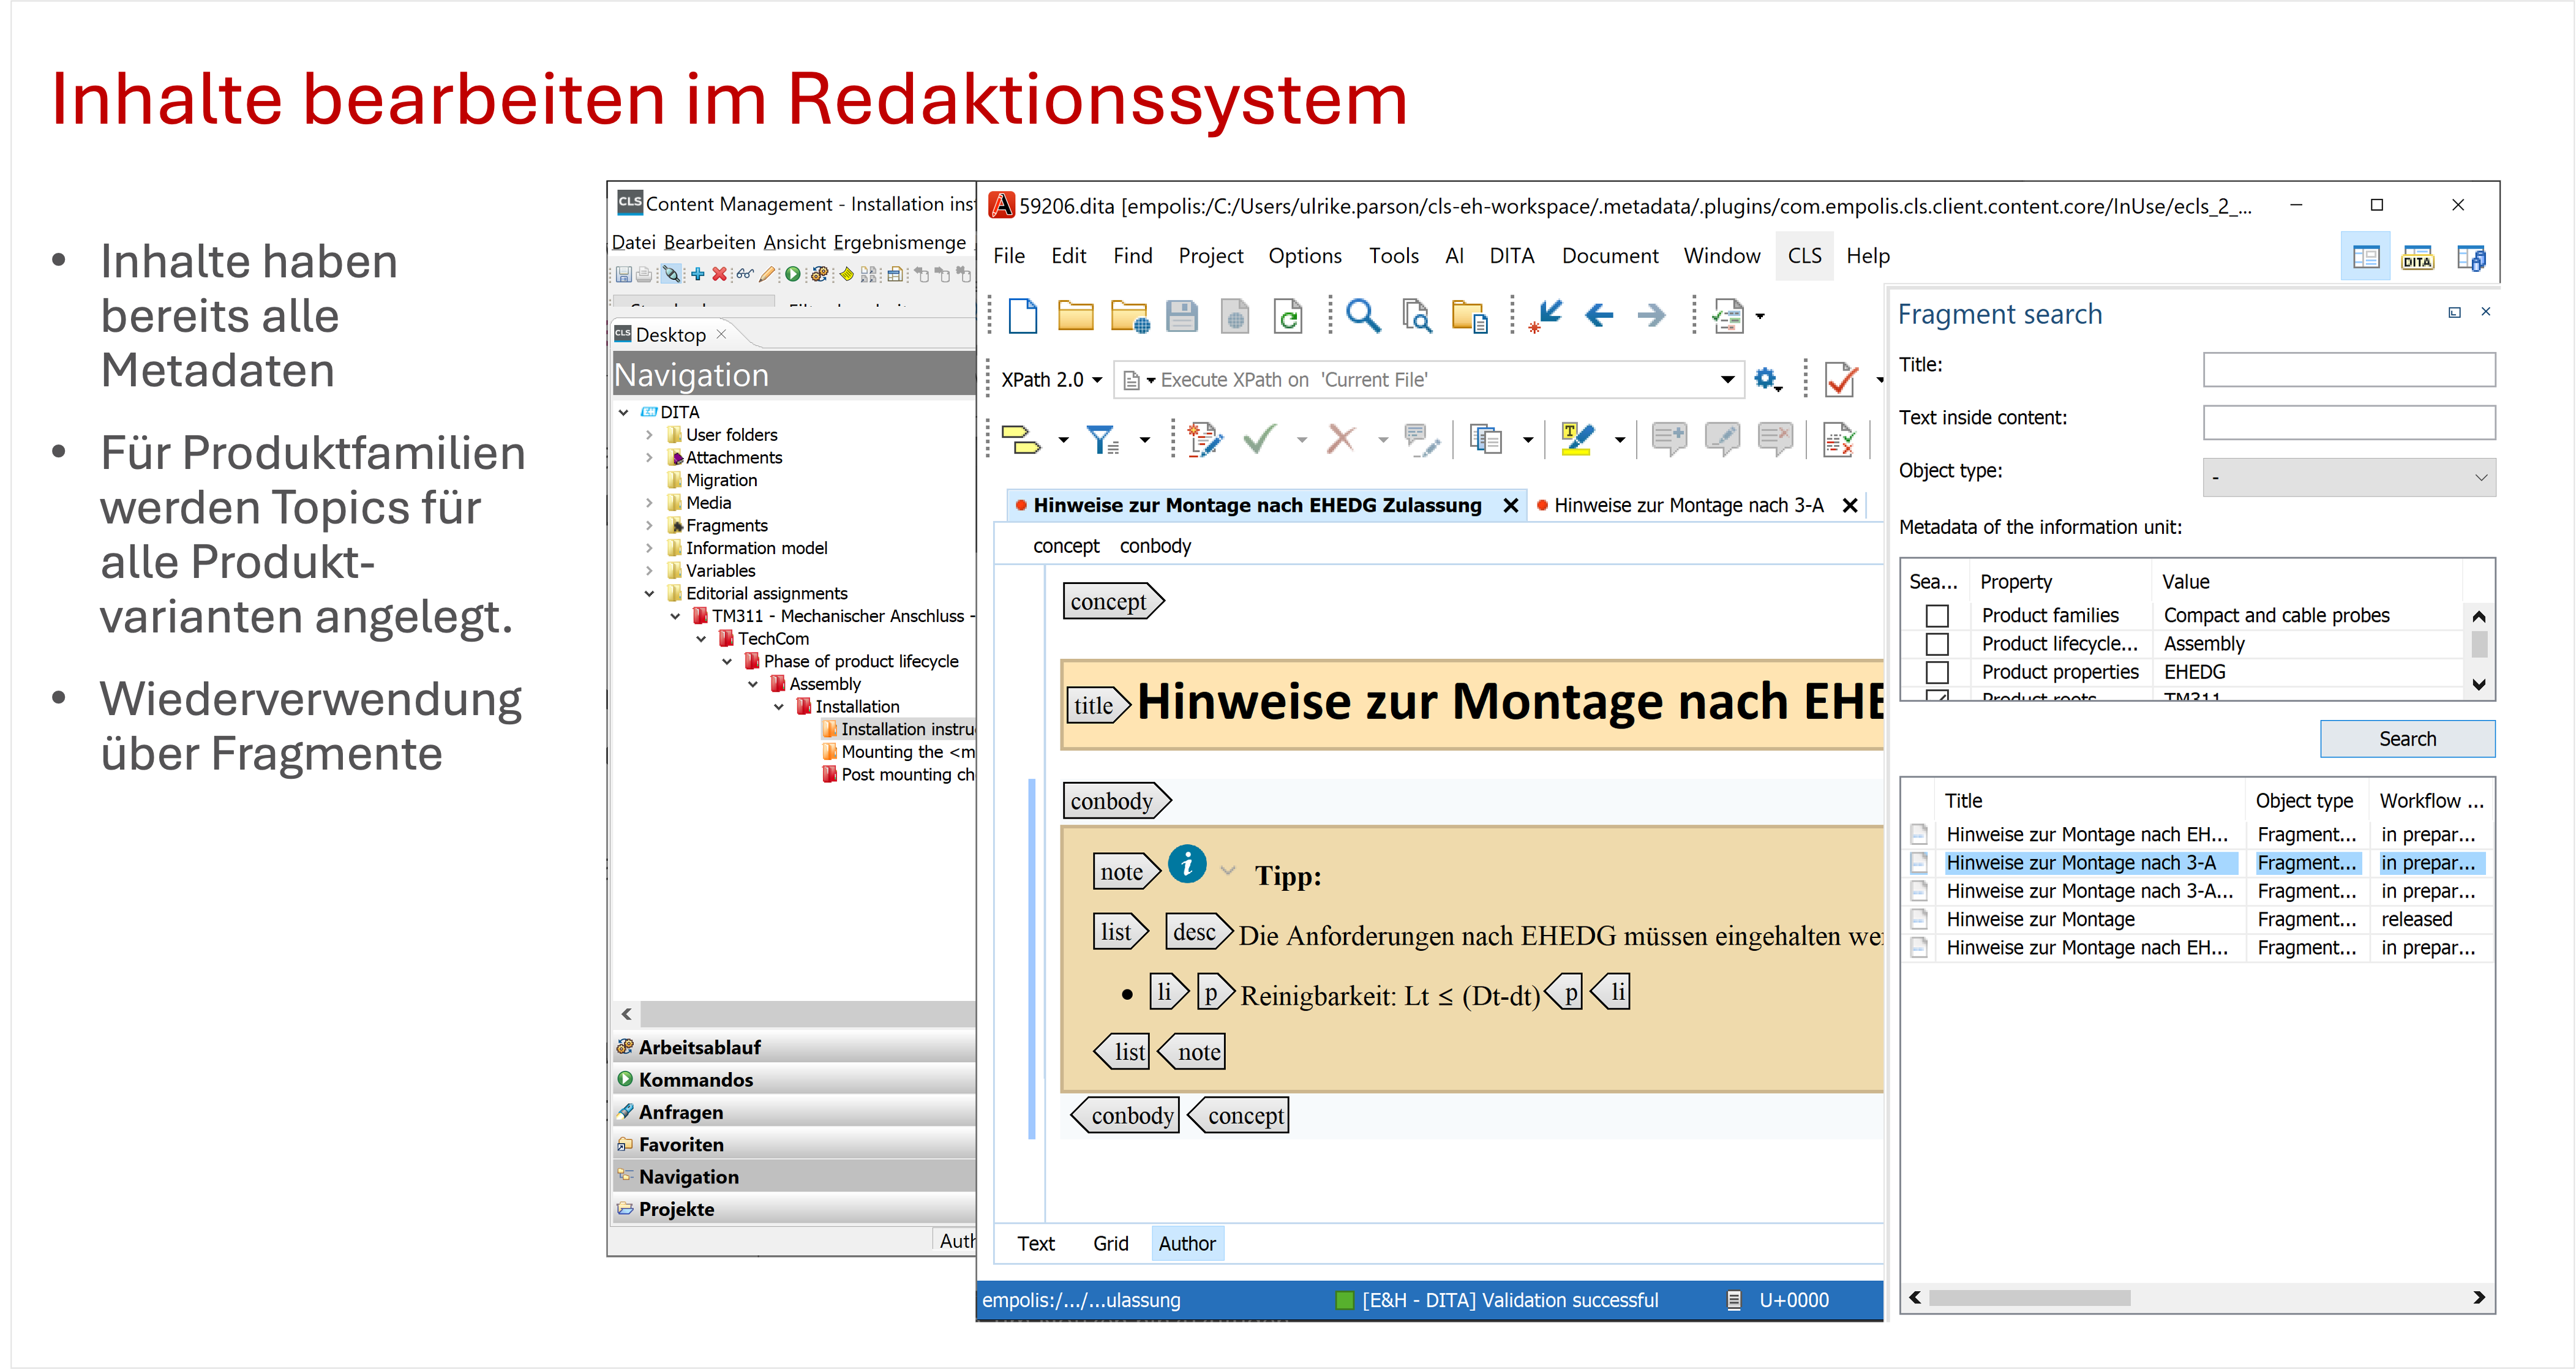This screenshot has width=2576, height=1369.
Task: Switch to the Text editing mode tab
Action: pos(1035,1243)
